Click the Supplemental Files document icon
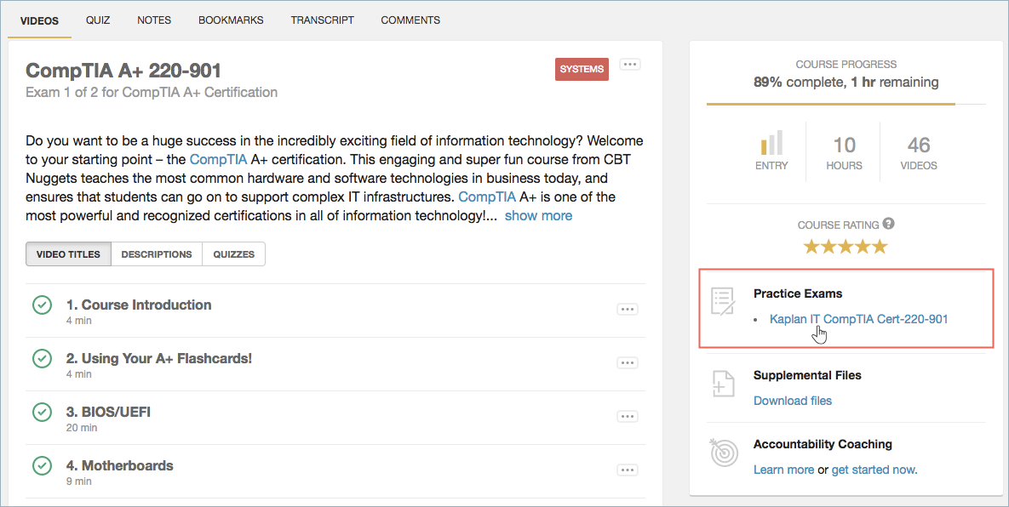The image size is (1009, 507). tap(723, 383)
